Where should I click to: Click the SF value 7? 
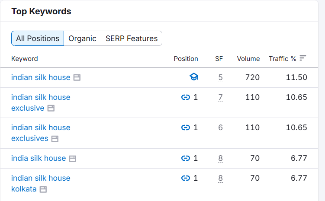(x=220, y=97)
